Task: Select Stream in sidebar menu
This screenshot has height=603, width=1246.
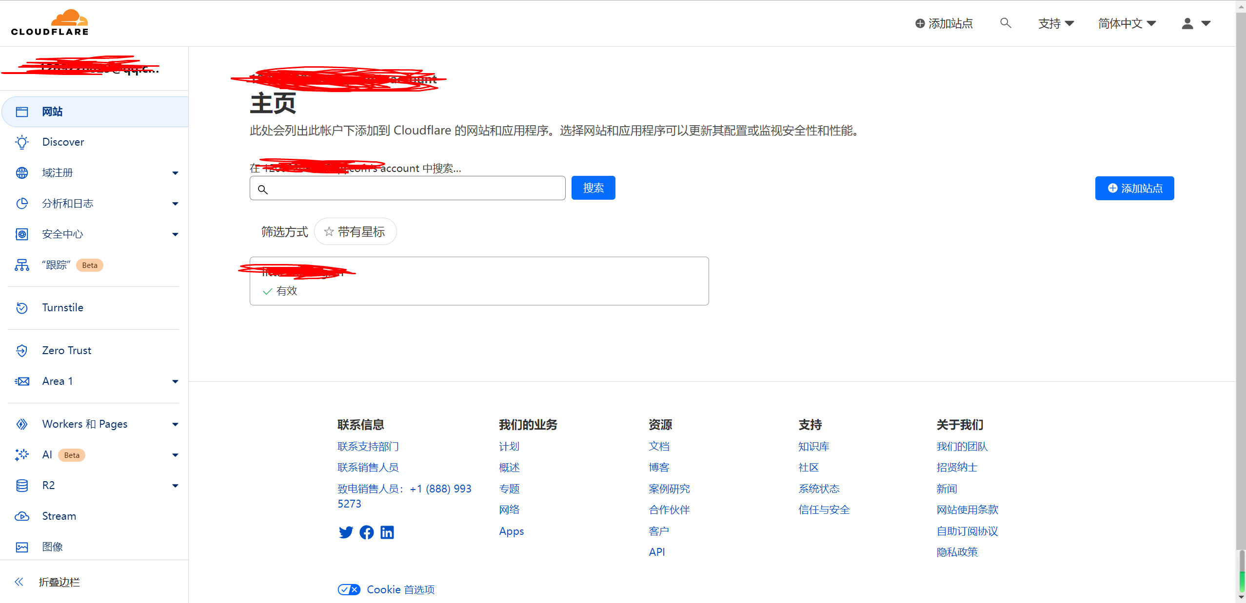Action: point(59,516)
